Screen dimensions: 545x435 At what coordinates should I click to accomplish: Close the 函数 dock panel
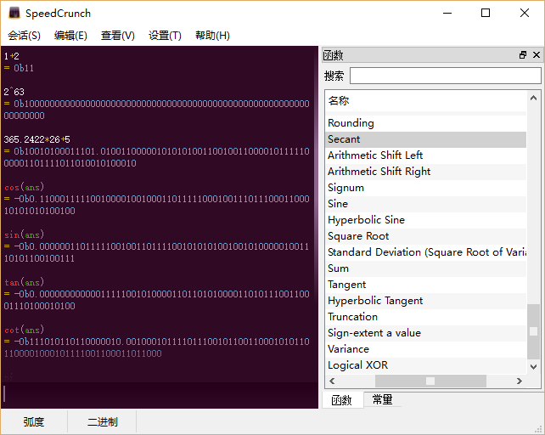click(536, 55)
